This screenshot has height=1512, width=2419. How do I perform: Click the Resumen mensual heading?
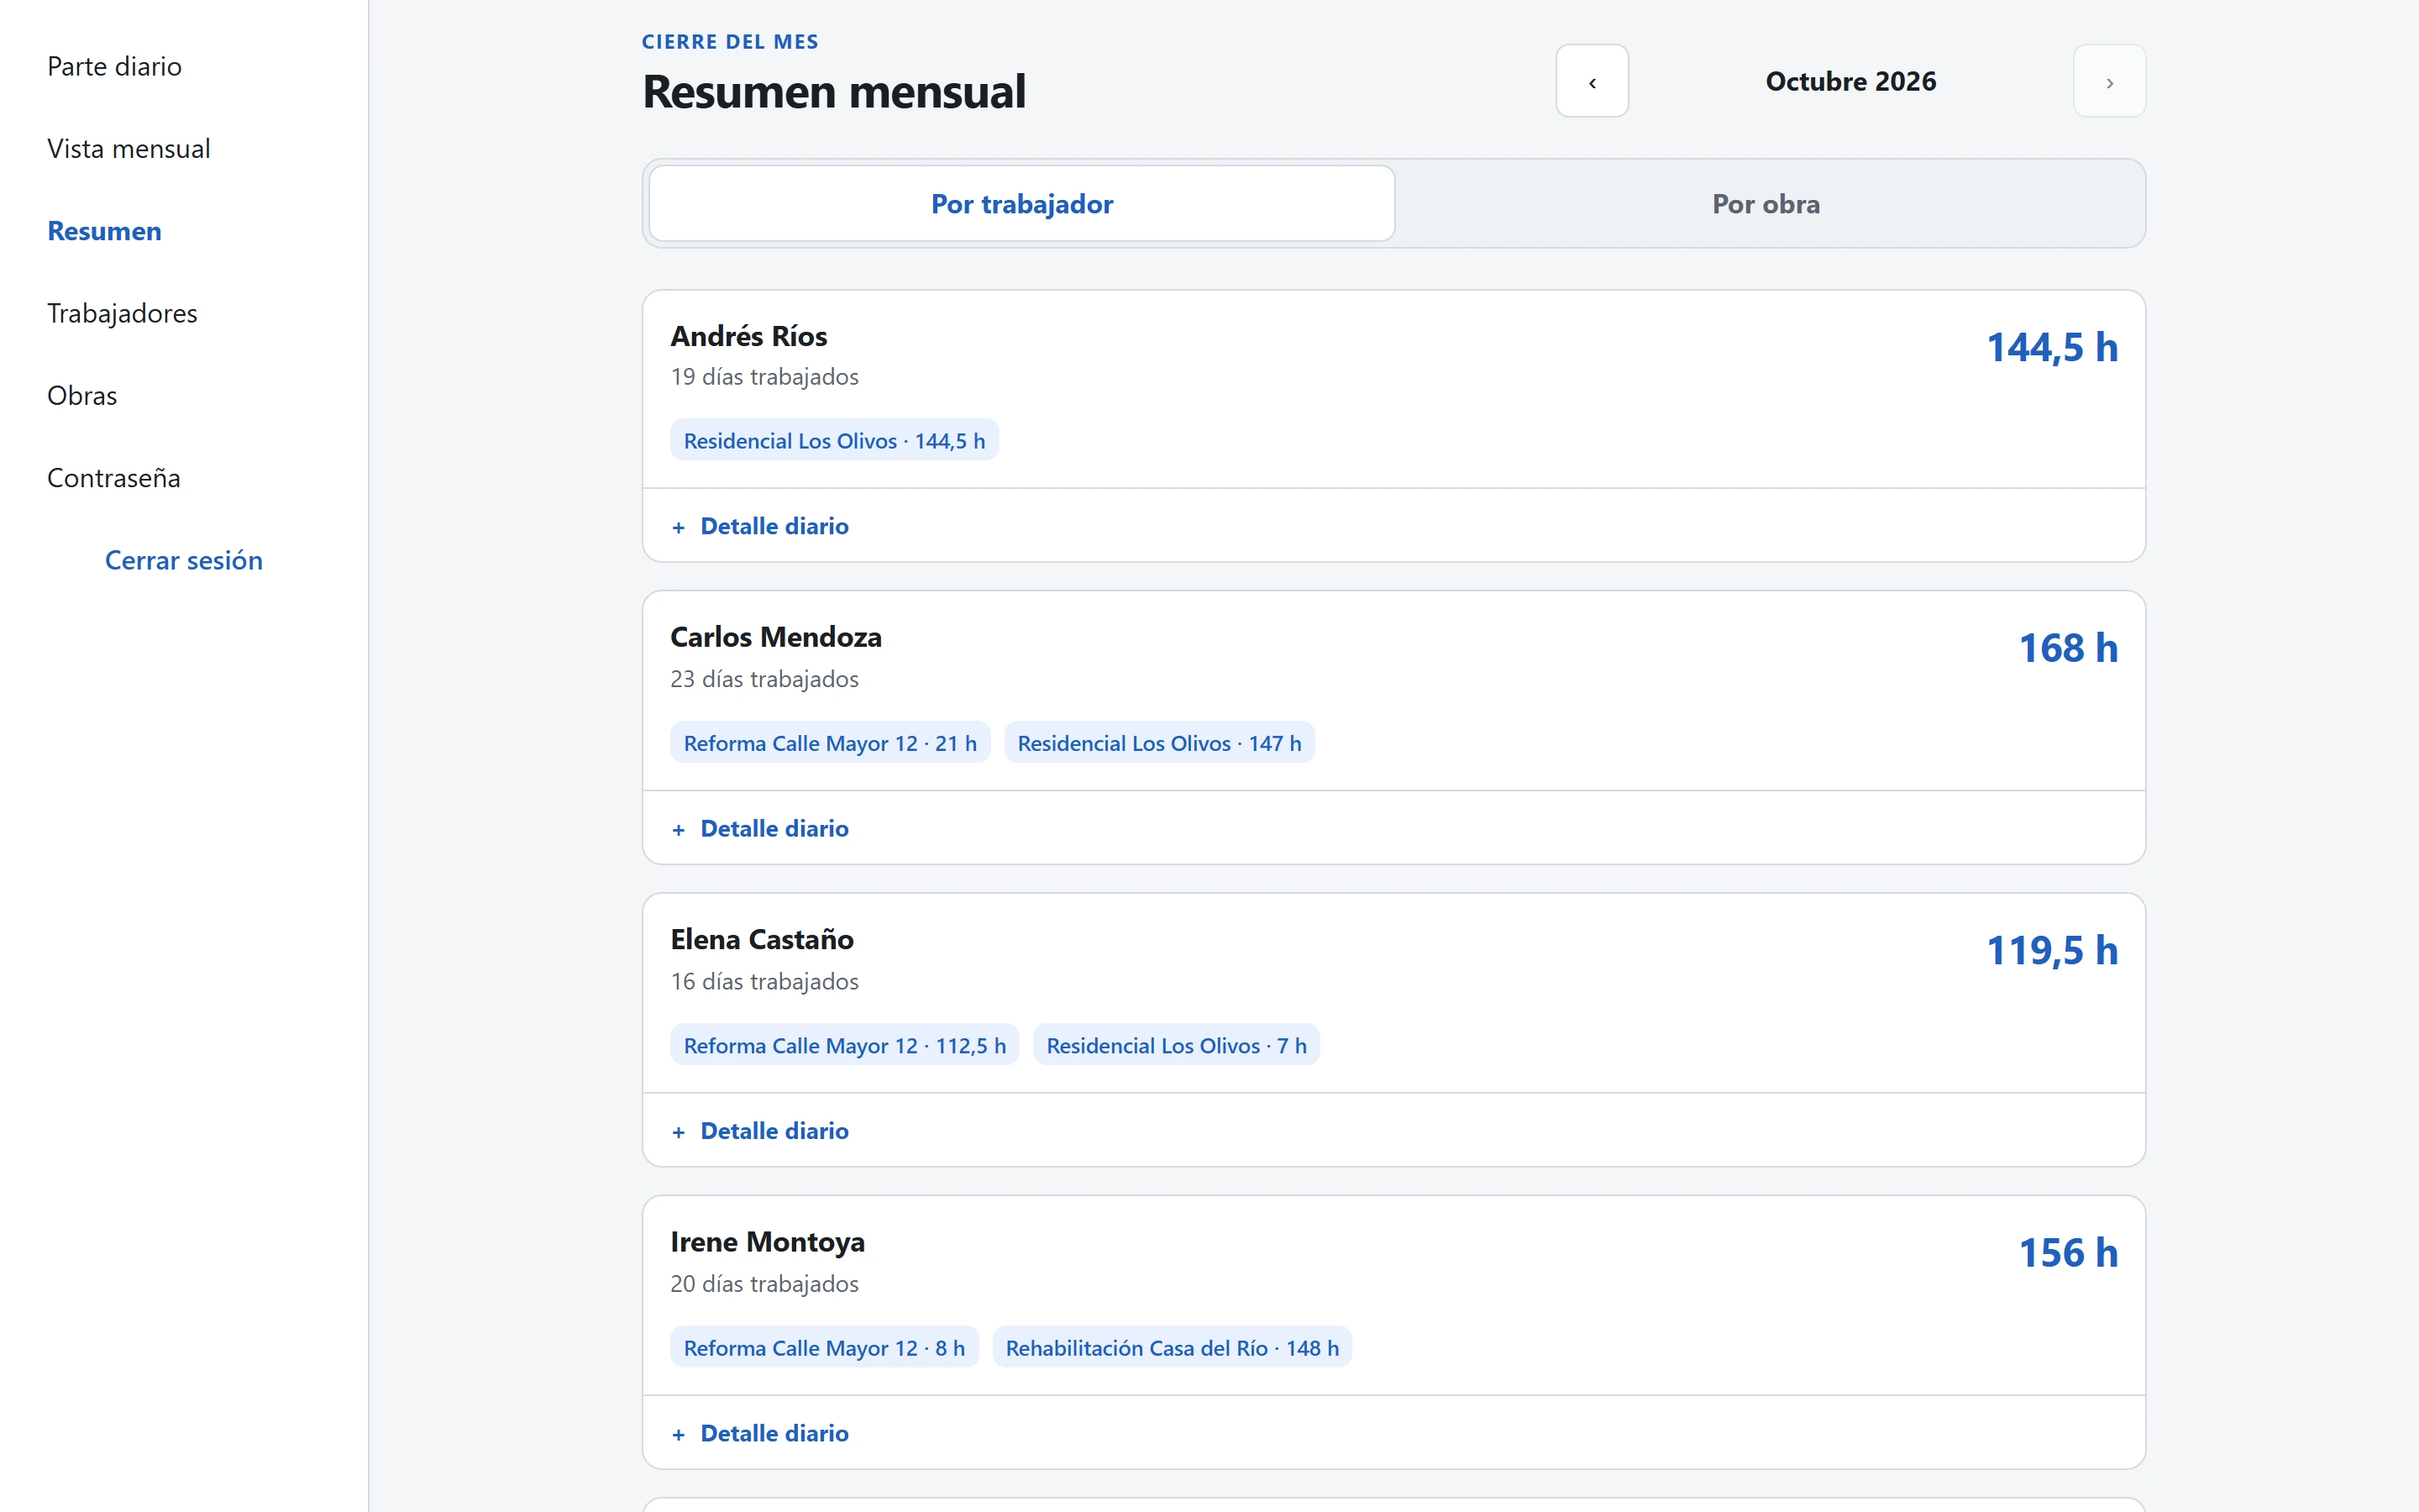point(834,91)
